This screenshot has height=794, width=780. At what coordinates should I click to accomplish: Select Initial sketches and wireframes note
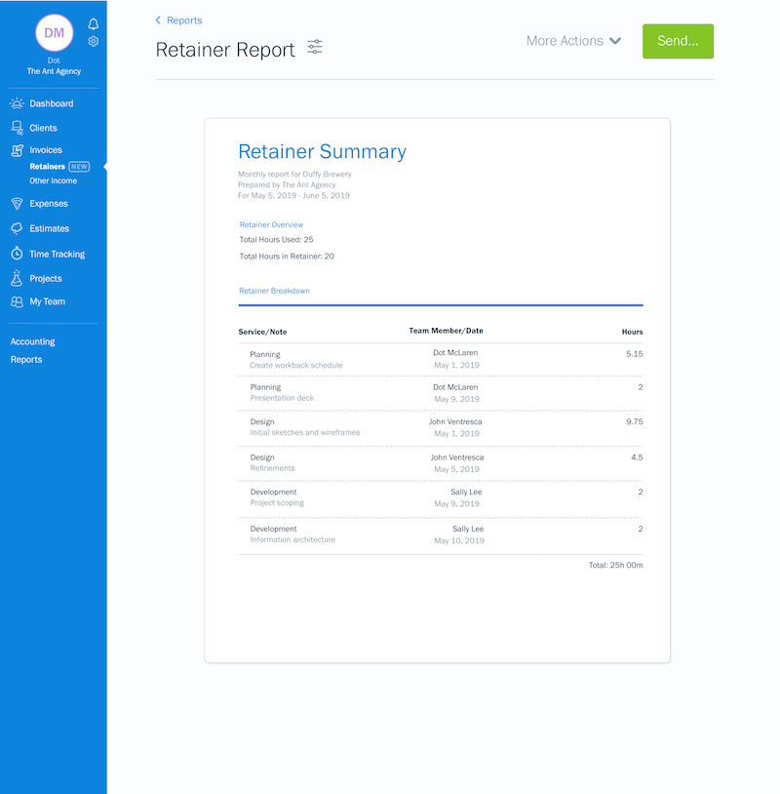(305, 432)
